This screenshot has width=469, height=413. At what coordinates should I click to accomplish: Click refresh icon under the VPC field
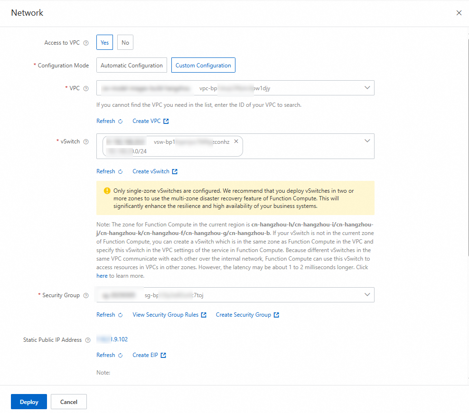[120, 121]
